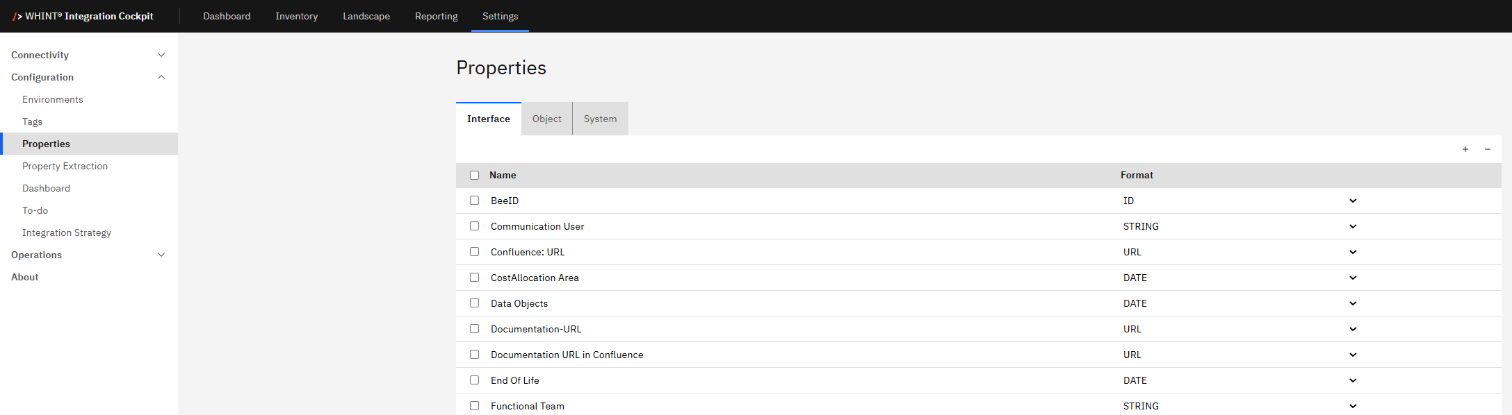Switch to the Object tab
This screenshot has width=1512, height=415.
[546, 119]
